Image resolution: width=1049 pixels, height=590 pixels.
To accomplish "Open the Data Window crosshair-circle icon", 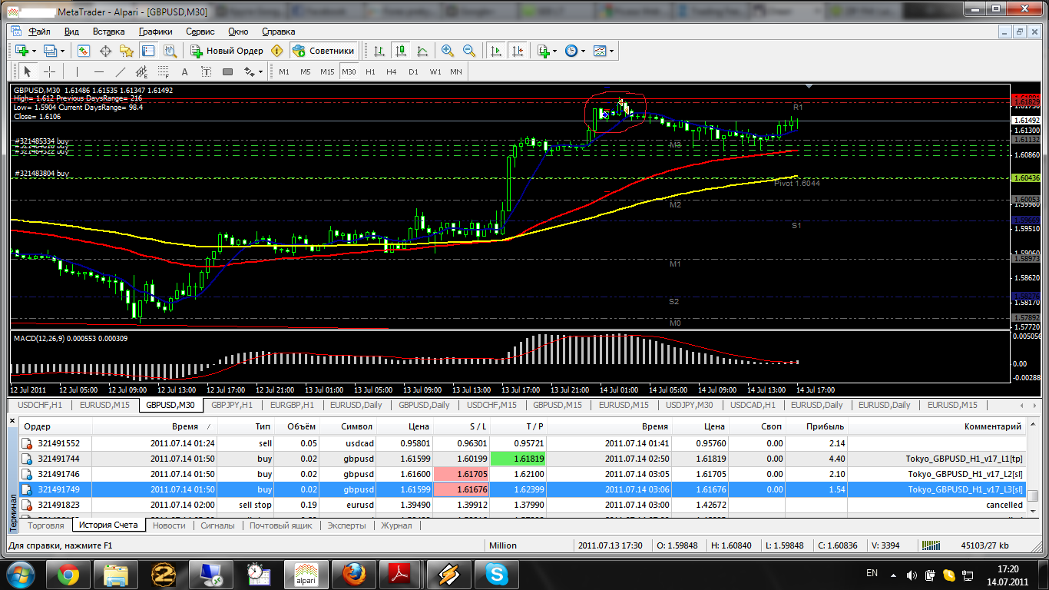I will [105, 51].
